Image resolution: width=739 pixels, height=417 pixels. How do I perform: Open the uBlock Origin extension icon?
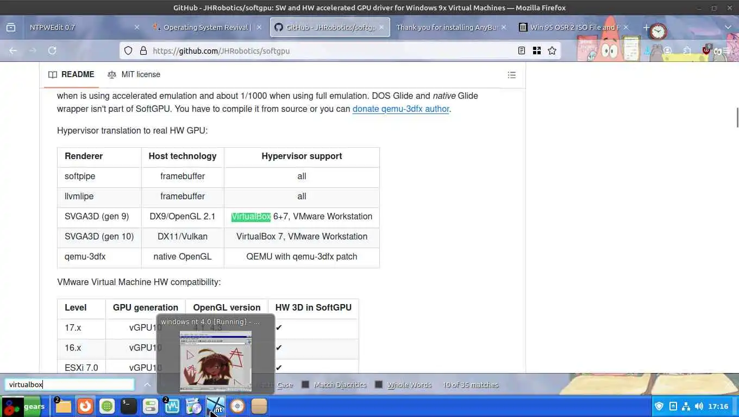pos(706,50)
